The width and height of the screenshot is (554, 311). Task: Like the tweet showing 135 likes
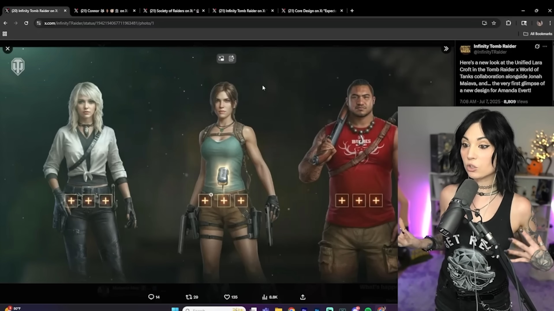pyautogui.click(x=231, y=297)
